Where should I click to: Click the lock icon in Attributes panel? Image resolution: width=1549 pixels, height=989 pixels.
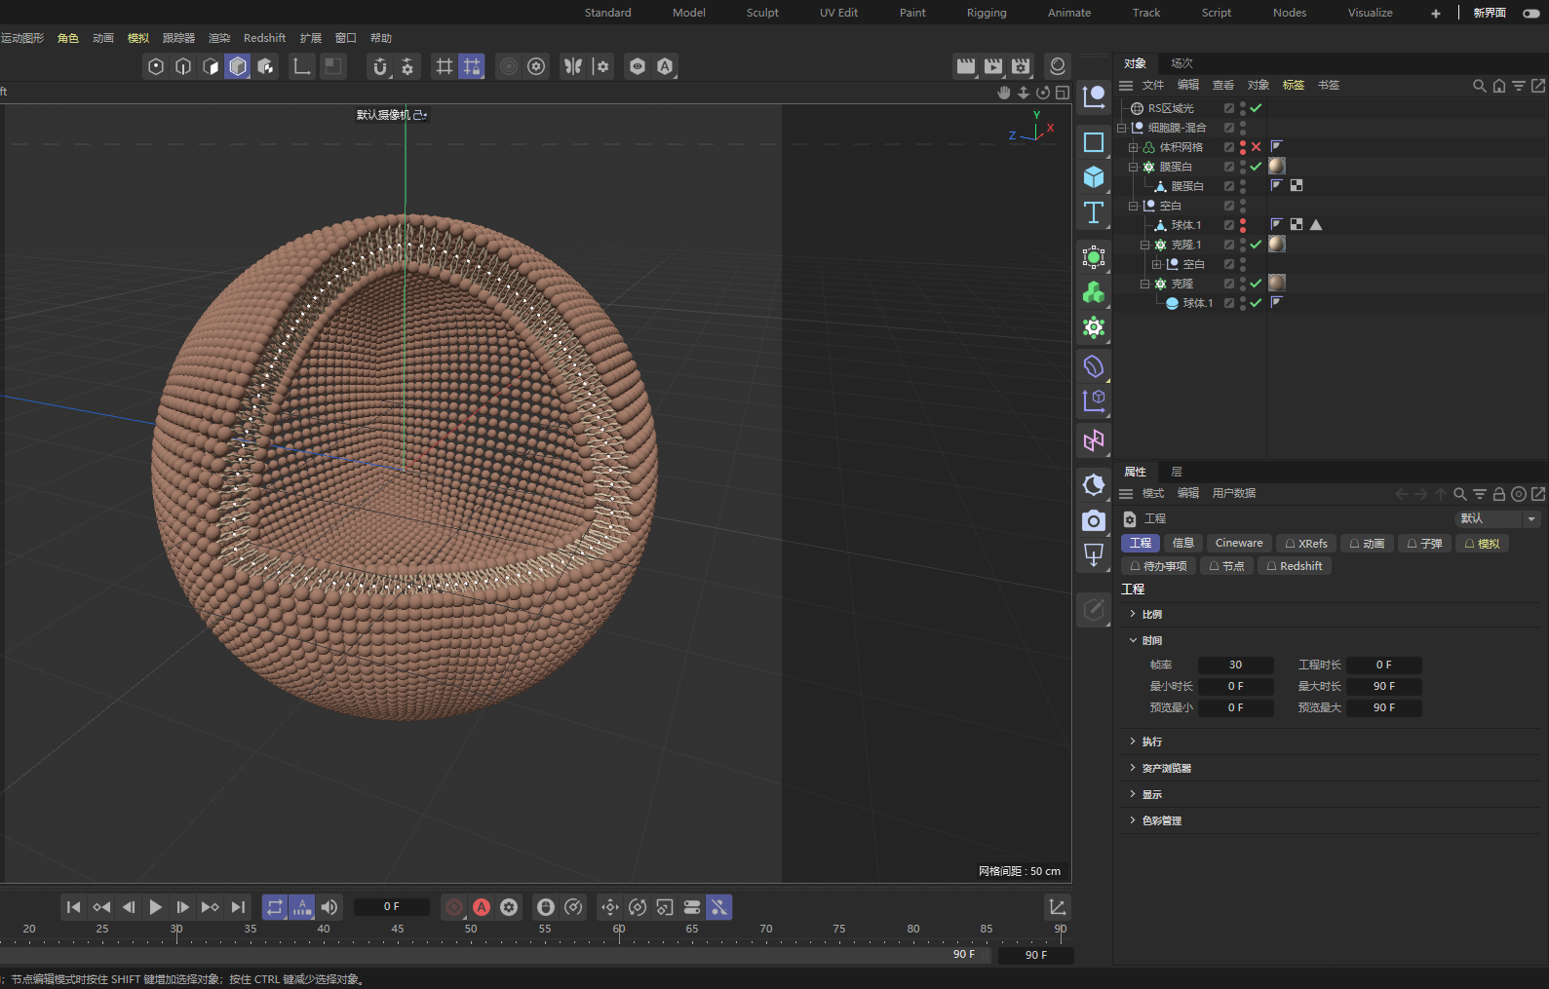pos(1499,494)
